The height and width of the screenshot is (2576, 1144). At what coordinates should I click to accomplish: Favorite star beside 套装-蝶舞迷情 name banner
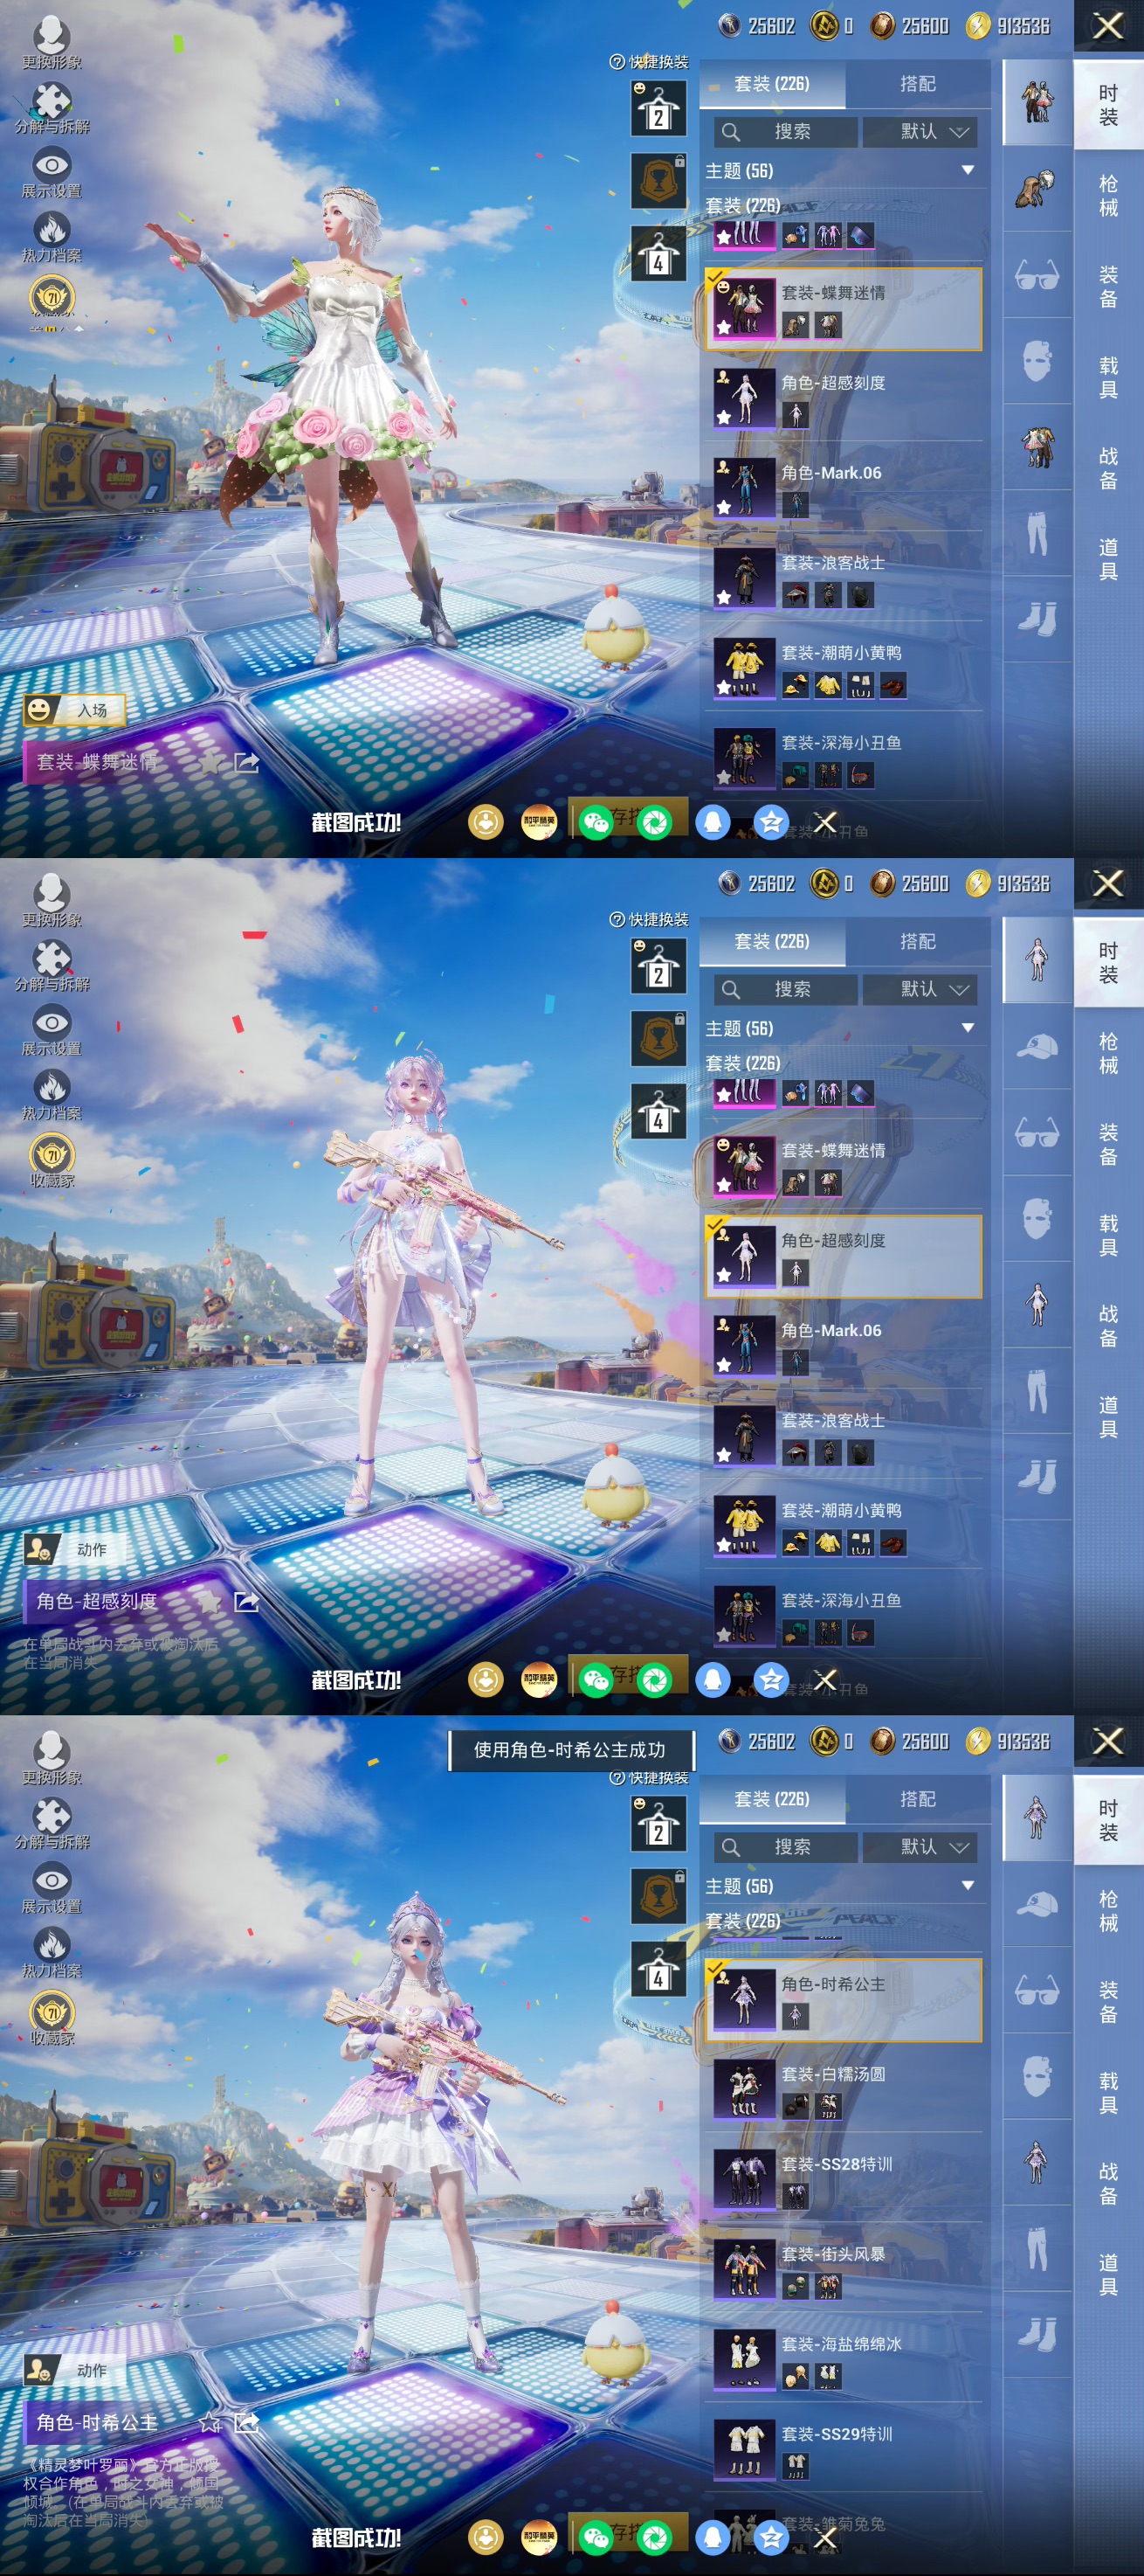point(209,763)
